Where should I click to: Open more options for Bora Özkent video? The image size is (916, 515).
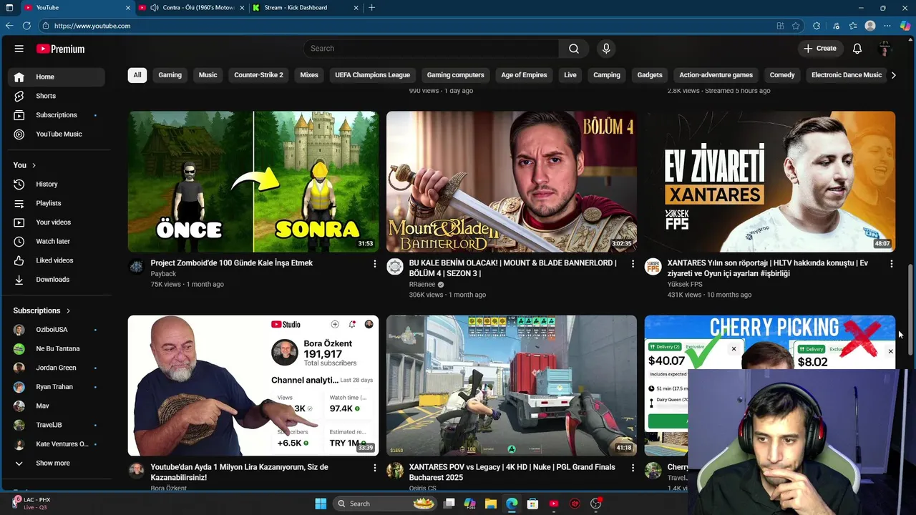pos(374,468)
